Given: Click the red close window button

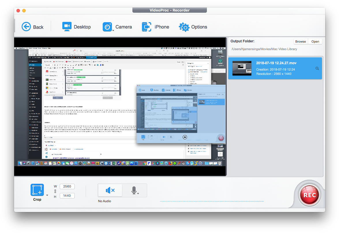Looking at the screenshot, I should [x=18, y=11].
